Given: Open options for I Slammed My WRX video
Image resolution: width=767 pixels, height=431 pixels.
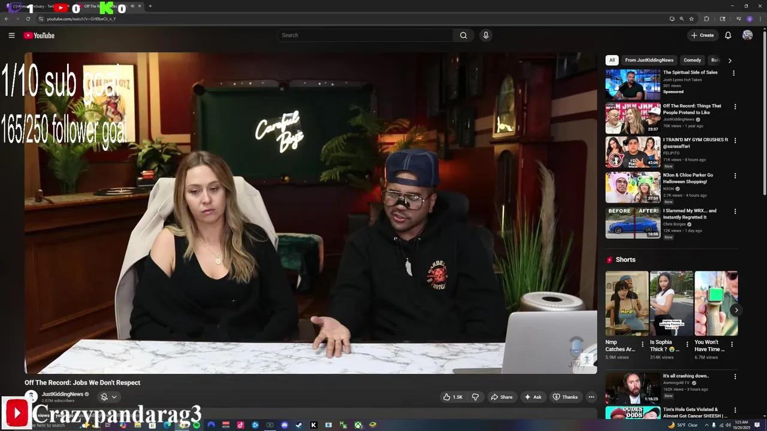Looking at the screenshot, I should (735, 211).
